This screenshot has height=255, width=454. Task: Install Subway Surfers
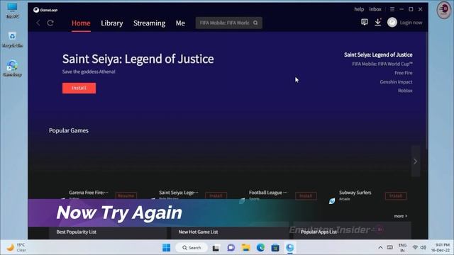pyautogui.click(x=396, y=195)
